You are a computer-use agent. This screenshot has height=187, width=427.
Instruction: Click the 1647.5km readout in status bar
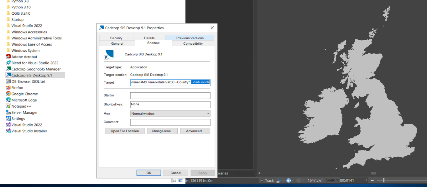pos(315,180)
